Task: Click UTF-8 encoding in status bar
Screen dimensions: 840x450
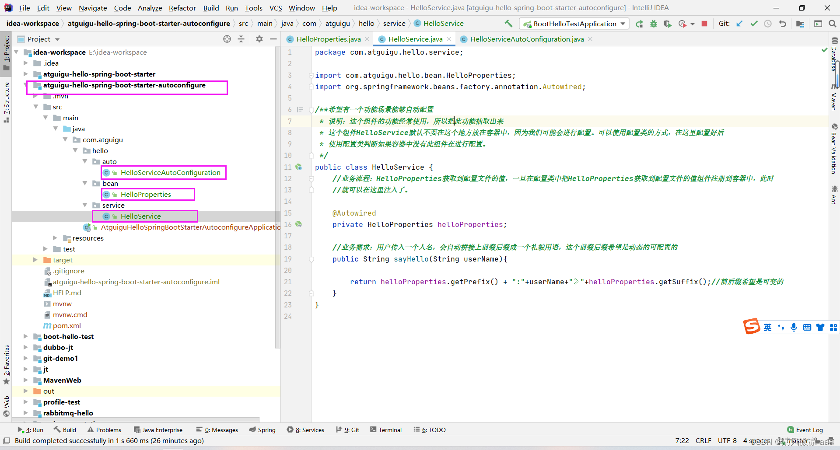Action: coord(727,441)
